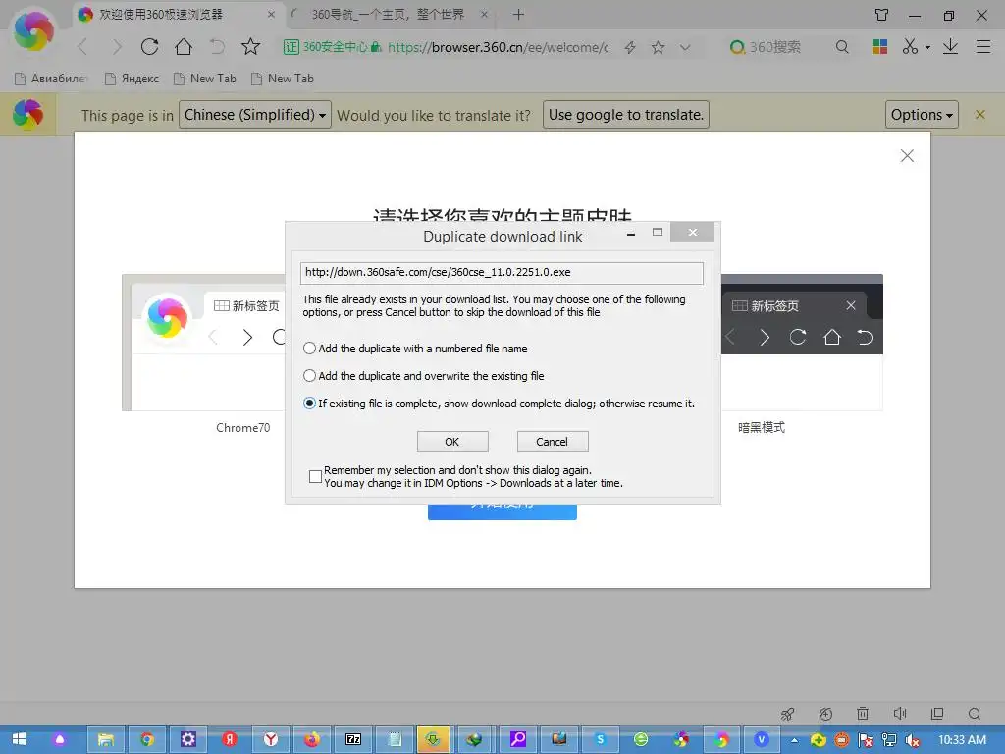Click the browser address bar URL
Viewport: 1005px width, 754px height.
tap(498, 47)
